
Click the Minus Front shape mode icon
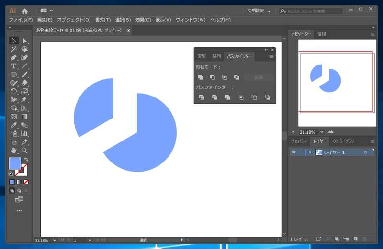pos(213,77)
